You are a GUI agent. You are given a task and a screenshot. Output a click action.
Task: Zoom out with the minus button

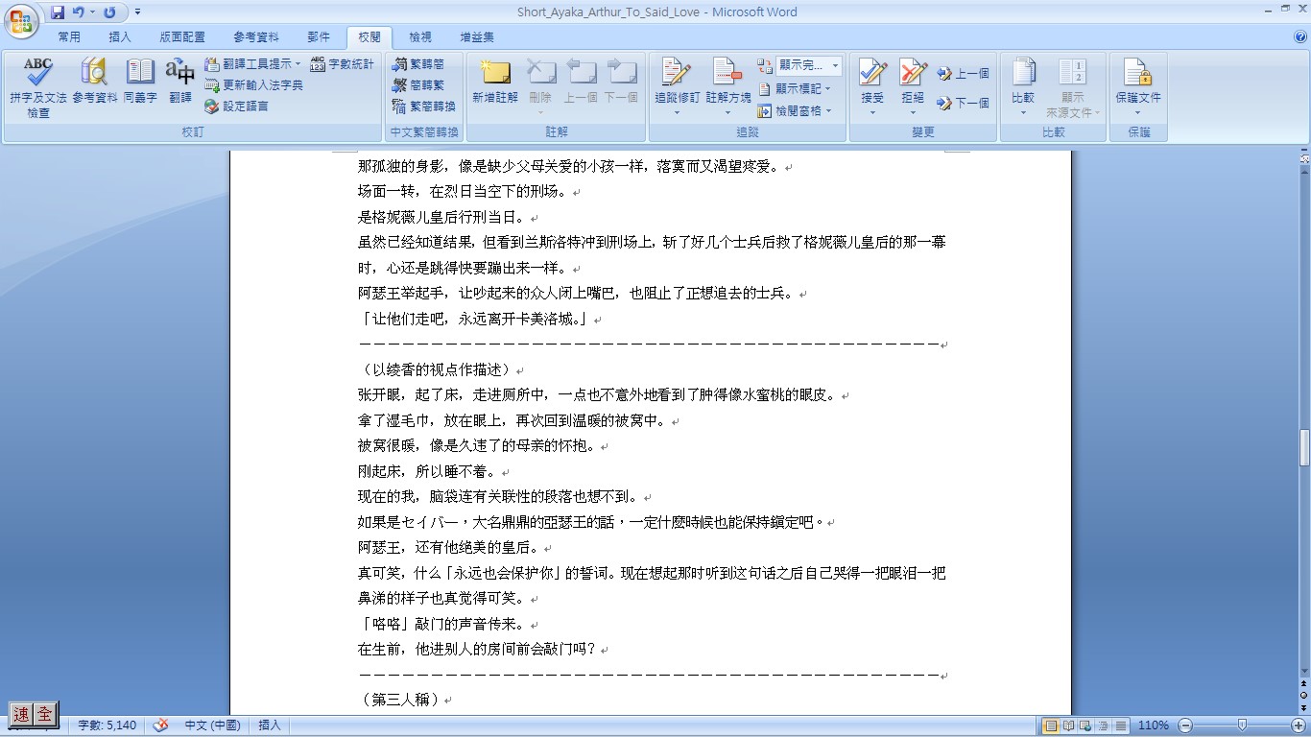(x=1185, y=725)
